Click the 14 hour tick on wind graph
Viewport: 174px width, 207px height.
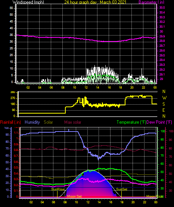pyautogui.click(x=97, y=87)
